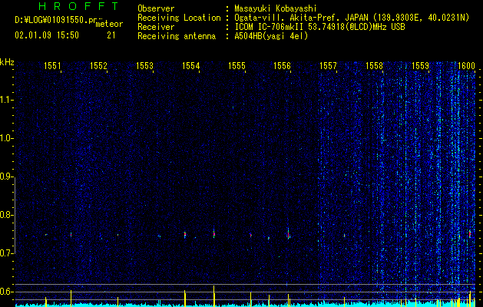Click the 1559 time axis label

pos(420,65)
